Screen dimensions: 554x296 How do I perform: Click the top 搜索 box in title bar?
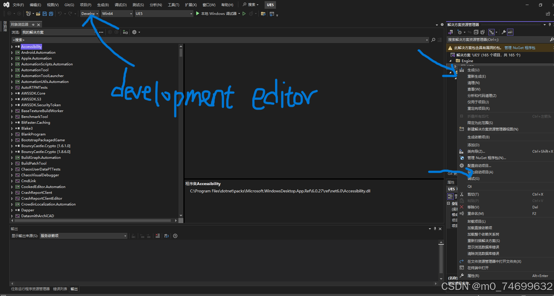pos(251,5)
